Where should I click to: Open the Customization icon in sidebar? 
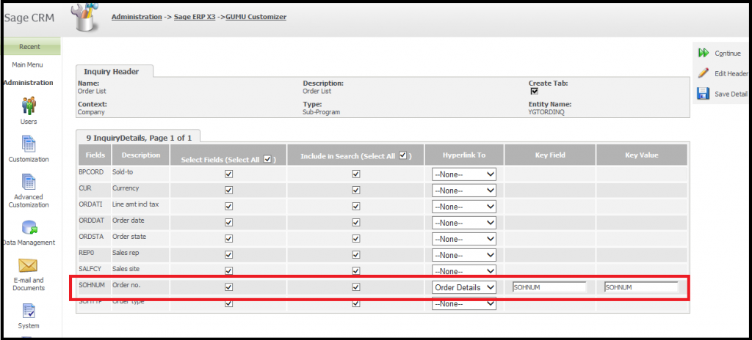point(29,144)
